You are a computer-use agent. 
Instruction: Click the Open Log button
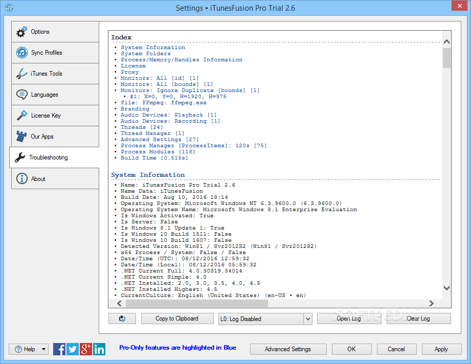pyautogui.click(x=349, y=318)
